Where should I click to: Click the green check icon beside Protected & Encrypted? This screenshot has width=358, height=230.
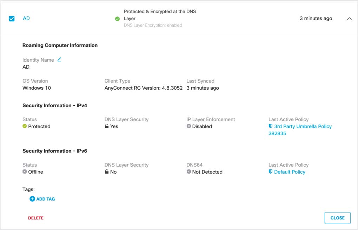click(118, 19)
